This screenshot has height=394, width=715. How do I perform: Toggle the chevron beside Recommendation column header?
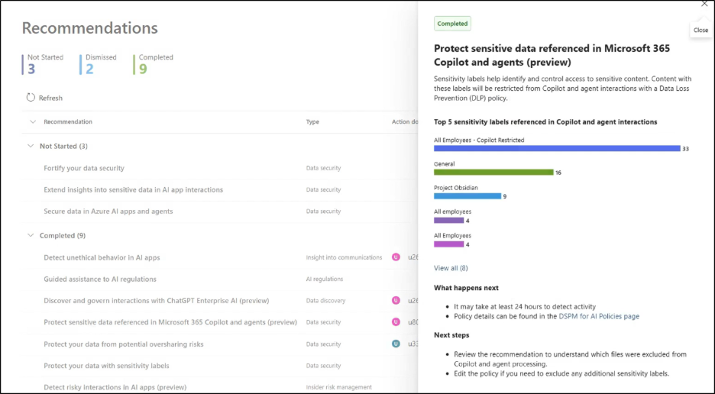coord(33,121)
